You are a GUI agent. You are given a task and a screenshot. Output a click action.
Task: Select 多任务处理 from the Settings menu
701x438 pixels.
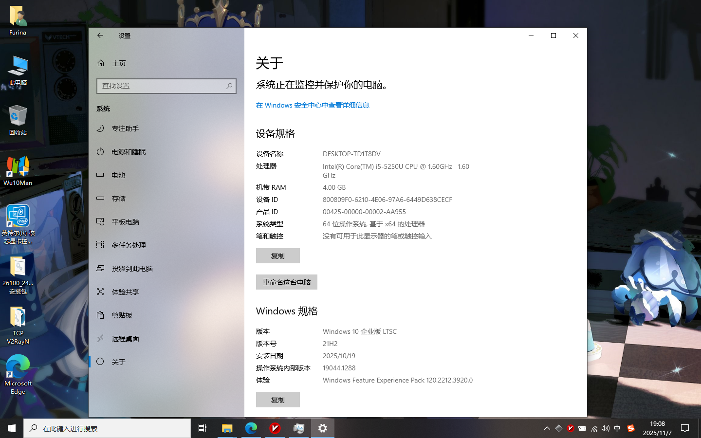click(128, 245)
